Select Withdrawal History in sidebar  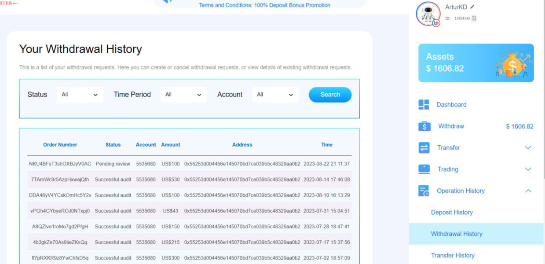click(457, 234)
